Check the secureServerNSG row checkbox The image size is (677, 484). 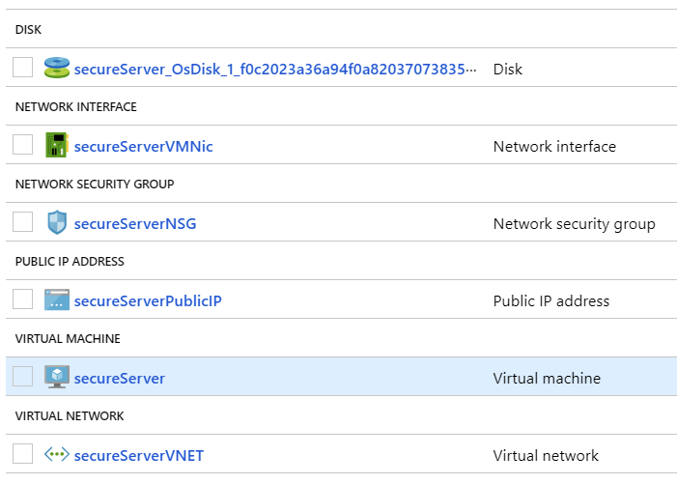pyautogui.click(x=22, y=222)
